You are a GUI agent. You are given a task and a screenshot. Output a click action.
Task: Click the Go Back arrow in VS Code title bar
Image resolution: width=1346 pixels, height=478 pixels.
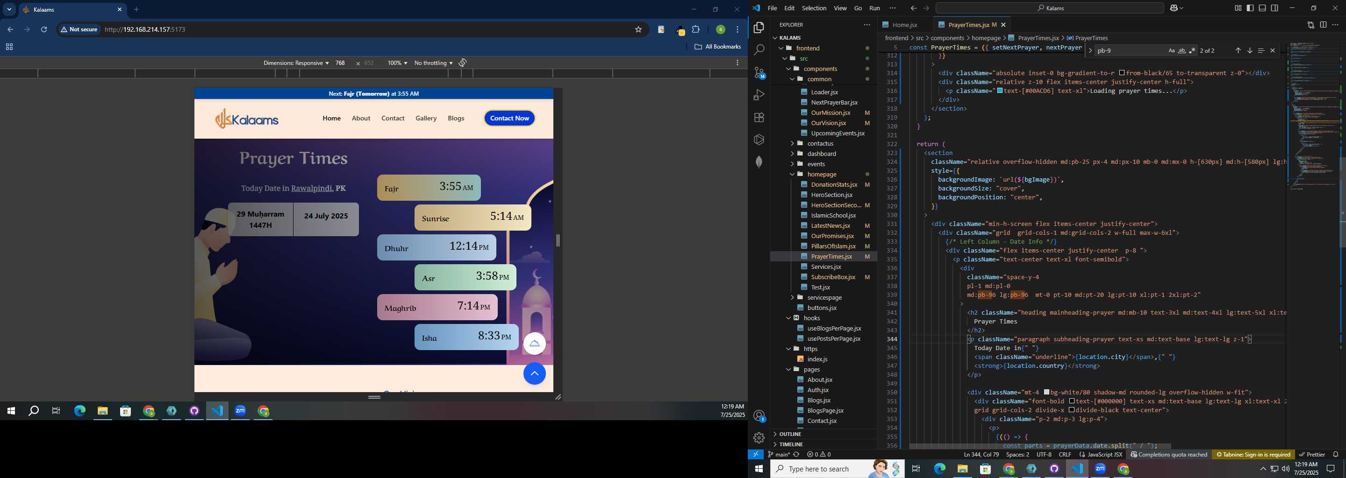click(x=913, y=8)
